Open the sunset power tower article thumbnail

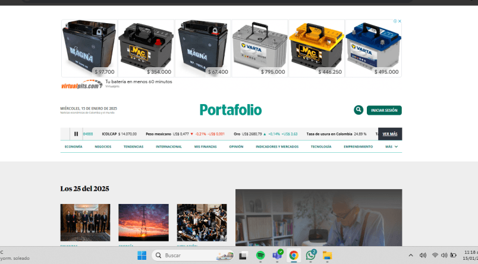tap(144, 222)
